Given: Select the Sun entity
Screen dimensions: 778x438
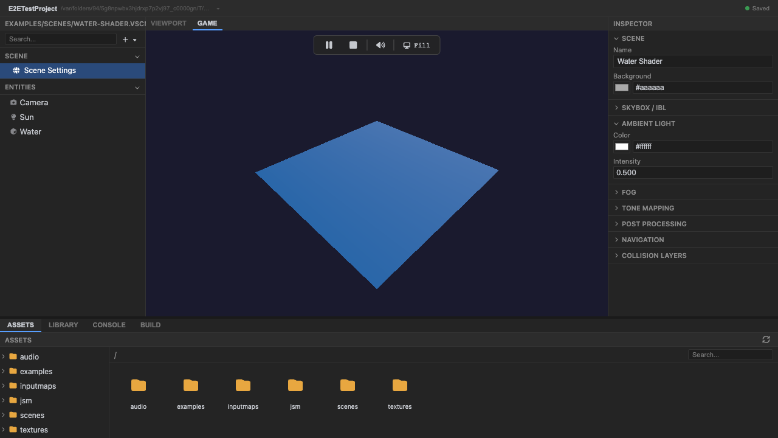Looking at the screenshot, I should coord(73,117).
